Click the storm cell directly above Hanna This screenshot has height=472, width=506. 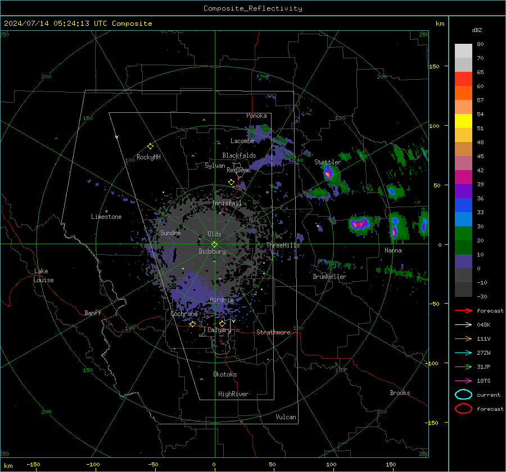[394, 227]
